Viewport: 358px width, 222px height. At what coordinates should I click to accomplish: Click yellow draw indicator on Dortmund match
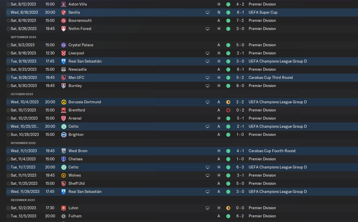228,102
